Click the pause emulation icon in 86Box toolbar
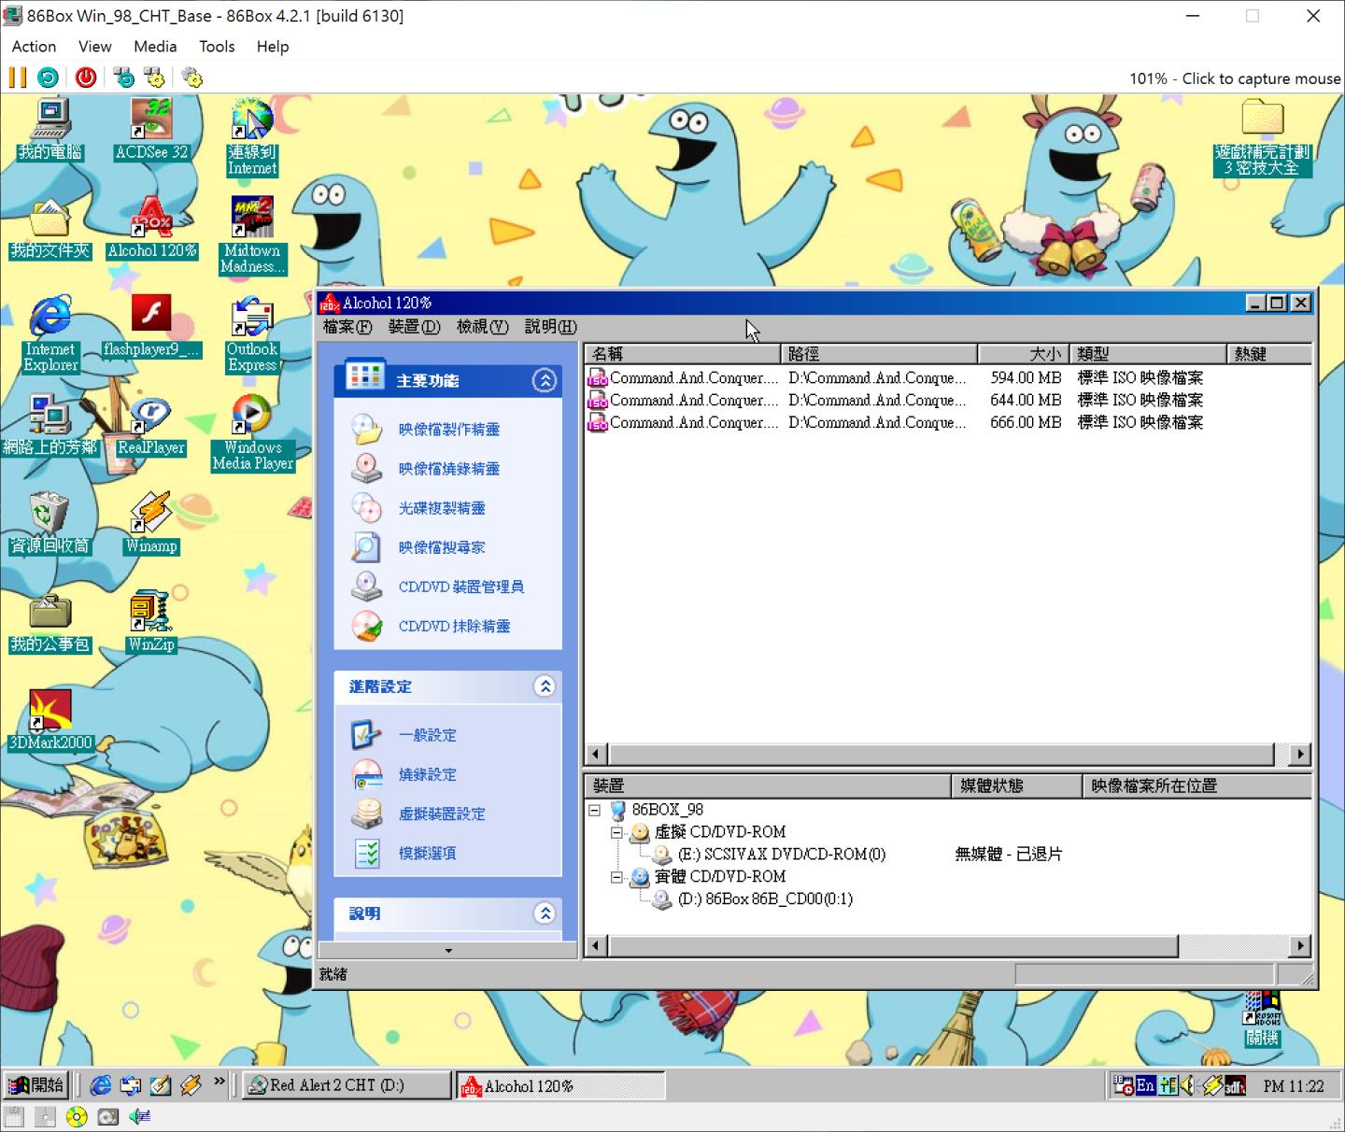This screenshot has width=1345, height=1132. [x=18, y=78]
